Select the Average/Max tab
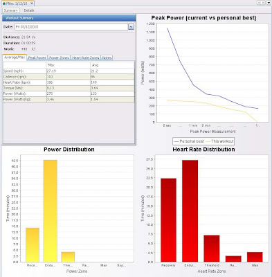Screen dimensions: 272x277 click(15, 57)
